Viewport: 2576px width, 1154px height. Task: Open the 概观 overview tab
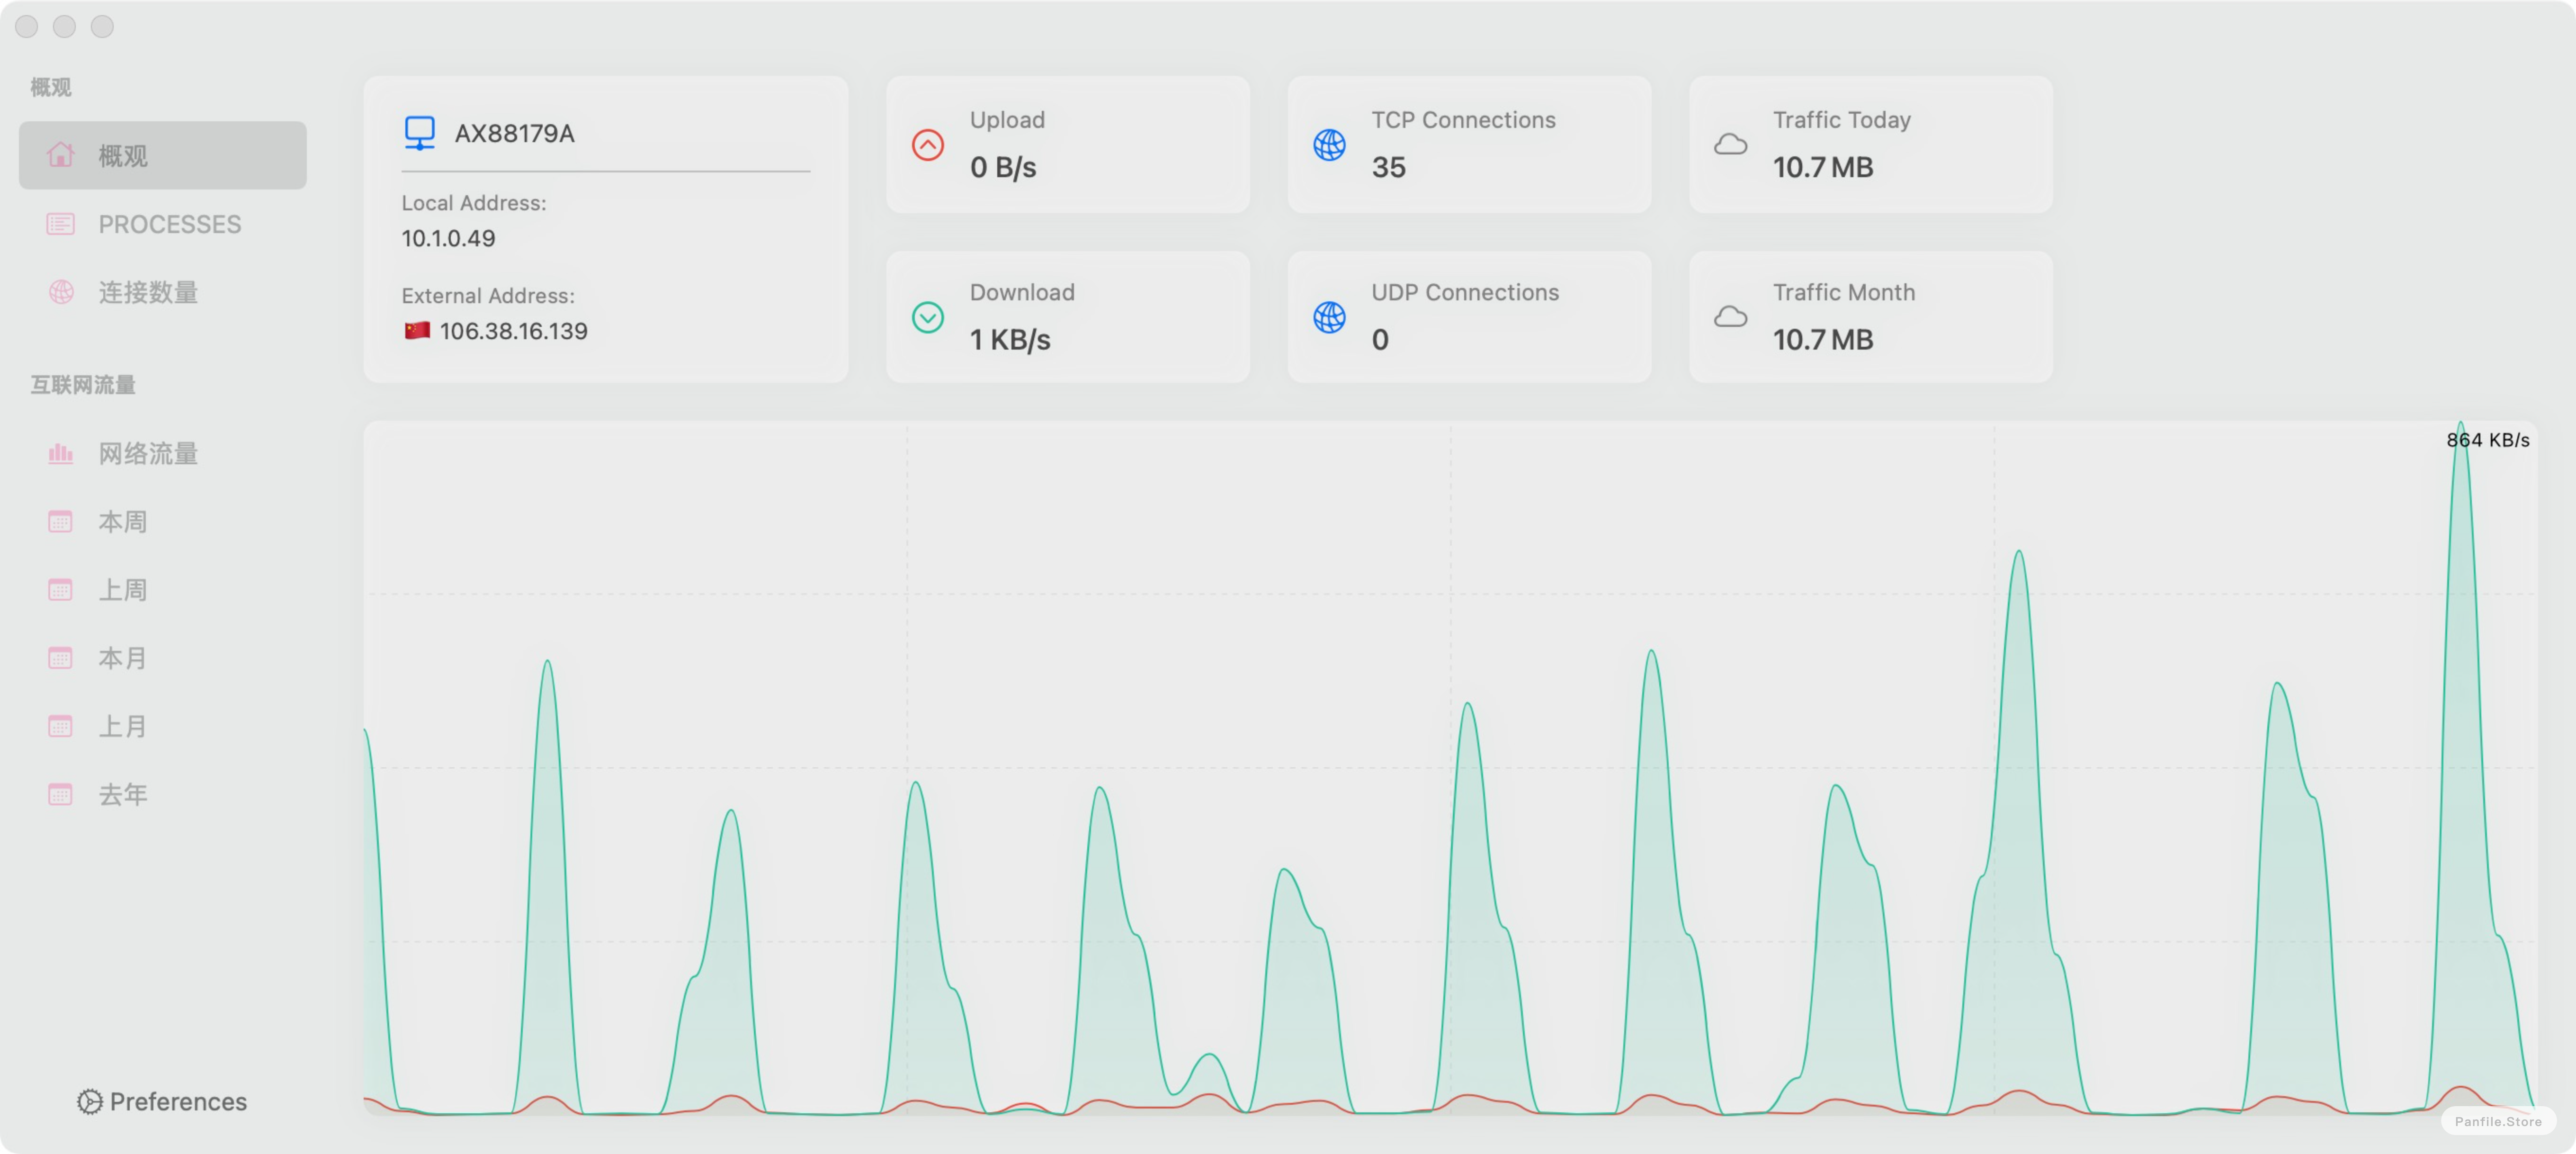(x=162, y=155)
